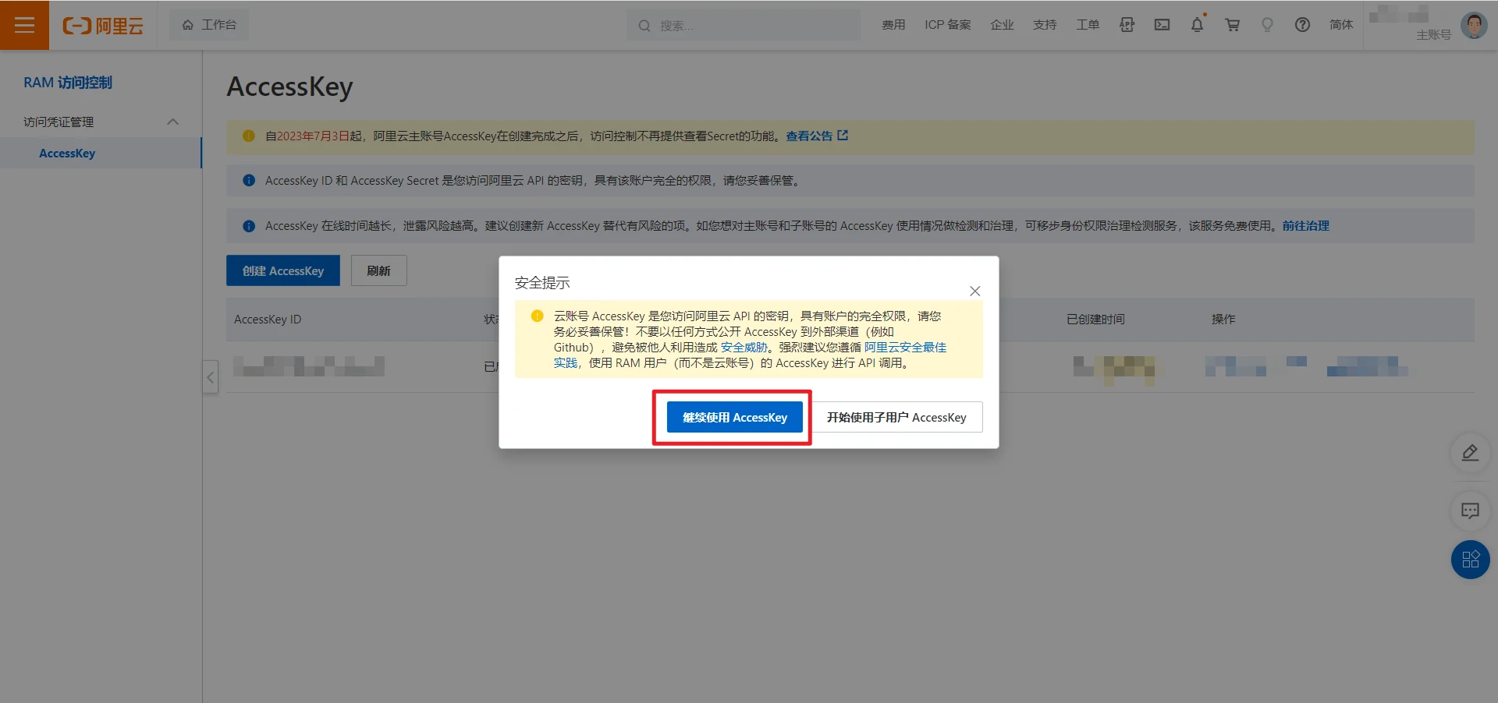
Task: Click the user avatar top right
Action: [1474, 24]
